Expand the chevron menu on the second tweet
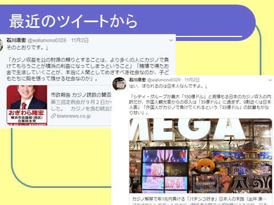This screenshot has height=205, width=274. [270, 80]
